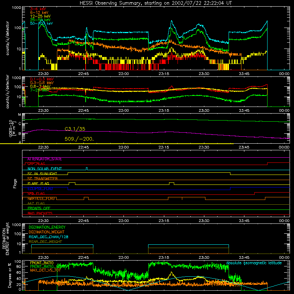This screenshot has height=294, width=294.
Task: Click the HESSI Observing Summary title text
Action: [155, 3]
